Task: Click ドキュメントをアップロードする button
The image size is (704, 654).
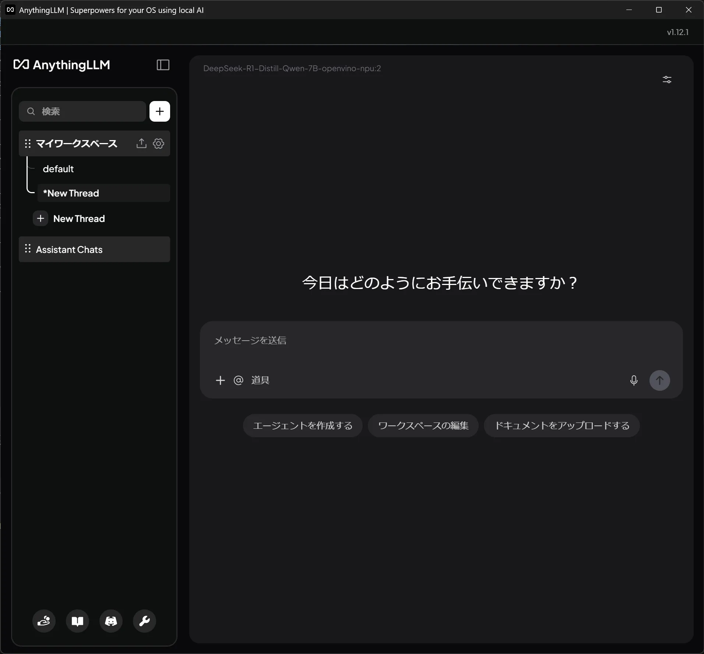Action: pyautogui.click(x=562, y=425)
